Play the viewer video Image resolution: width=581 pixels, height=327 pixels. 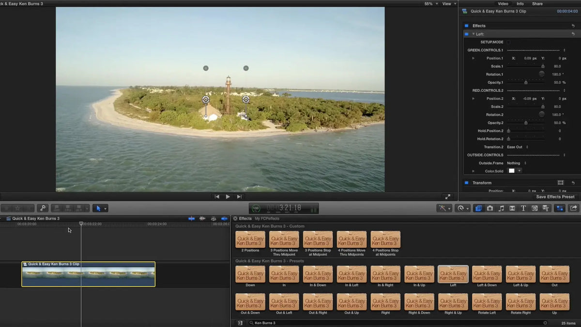click(x=228, y=197)
